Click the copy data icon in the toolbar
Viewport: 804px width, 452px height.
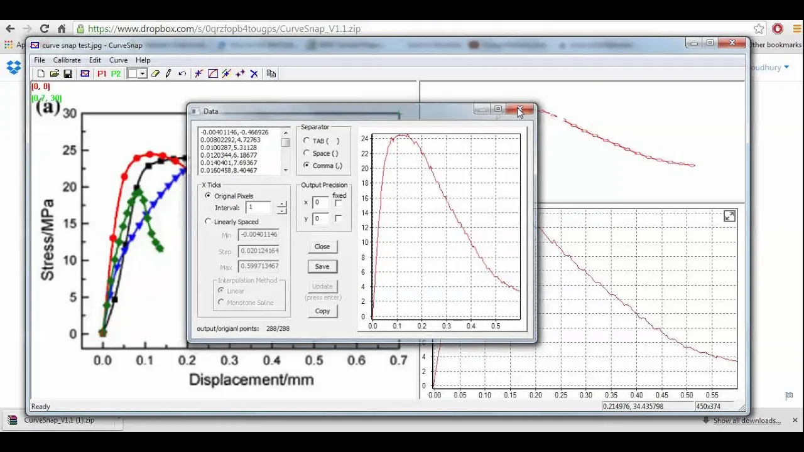271,73
